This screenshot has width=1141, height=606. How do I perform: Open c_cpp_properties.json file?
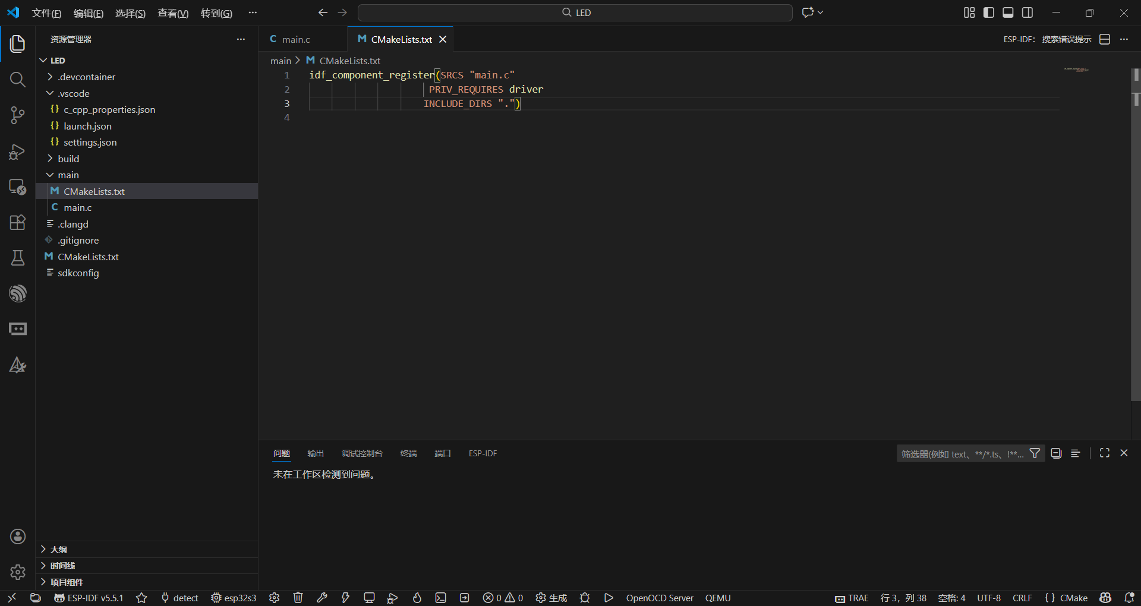147,109
